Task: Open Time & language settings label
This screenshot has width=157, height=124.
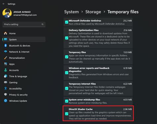Action: [18, 76]
